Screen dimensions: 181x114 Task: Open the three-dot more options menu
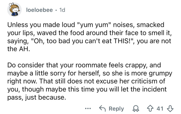pos(88,109)
